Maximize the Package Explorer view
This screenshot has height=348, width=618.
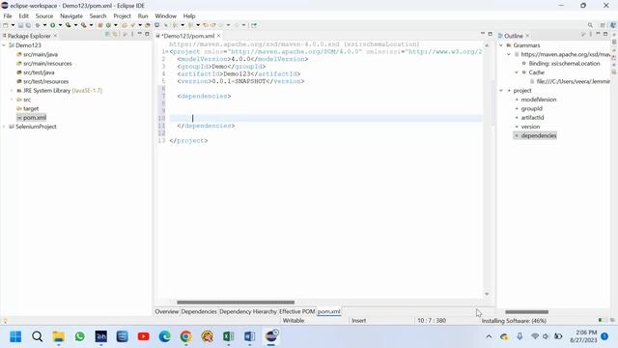(x=147, y=35)
